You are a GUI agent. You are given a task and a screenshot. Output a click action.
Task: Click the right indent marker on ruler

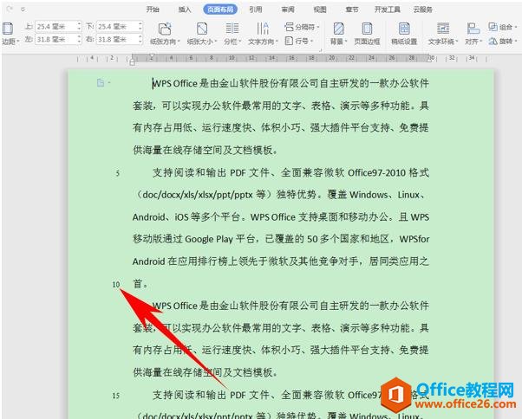pyautogui.click(x=429, y=60)
